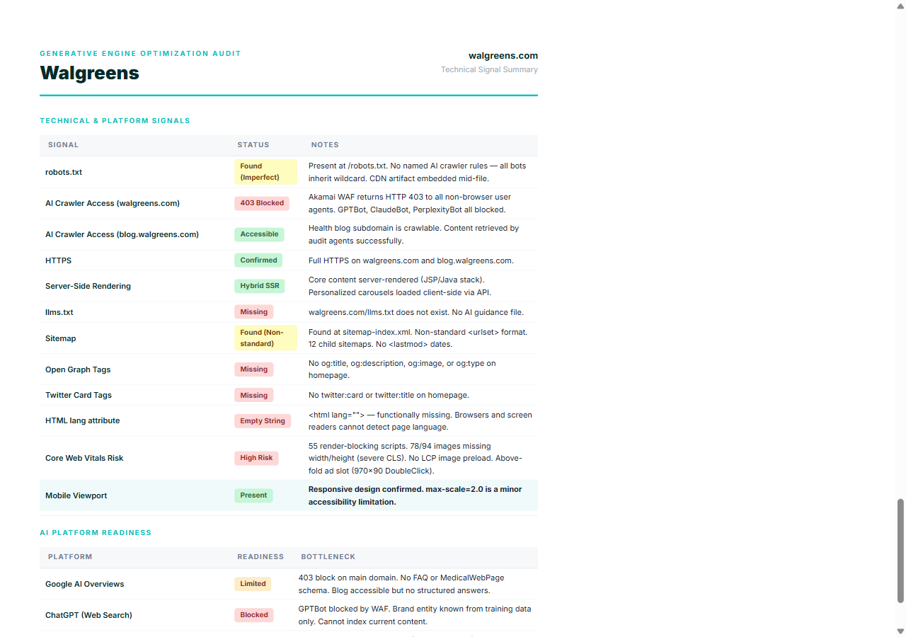Click HTML lang attribute label
906x637 pixels.
click(82, 420)
